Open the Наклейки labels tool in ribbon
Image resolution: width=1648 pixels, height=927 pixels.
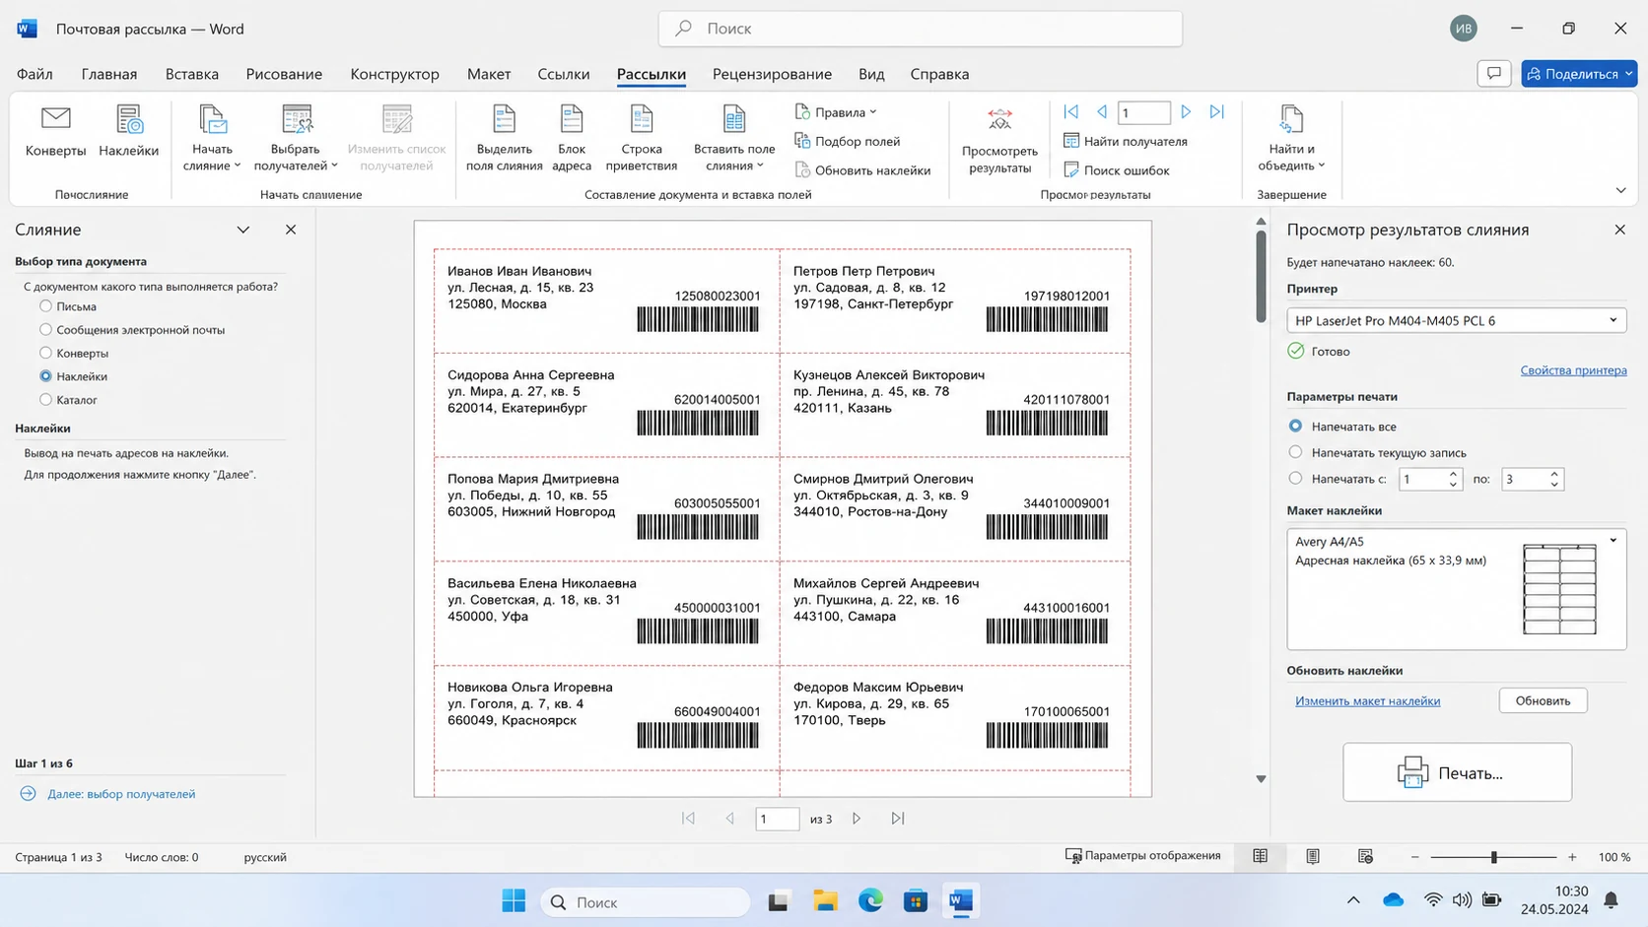pyautogui.click(x=128, y=131)
